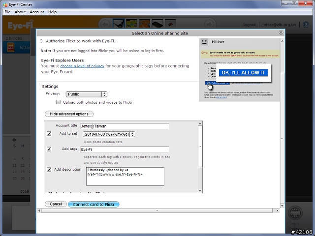This screenshot has width=315, height=236.
Task: Open the About menu
Action: point(20,12)
